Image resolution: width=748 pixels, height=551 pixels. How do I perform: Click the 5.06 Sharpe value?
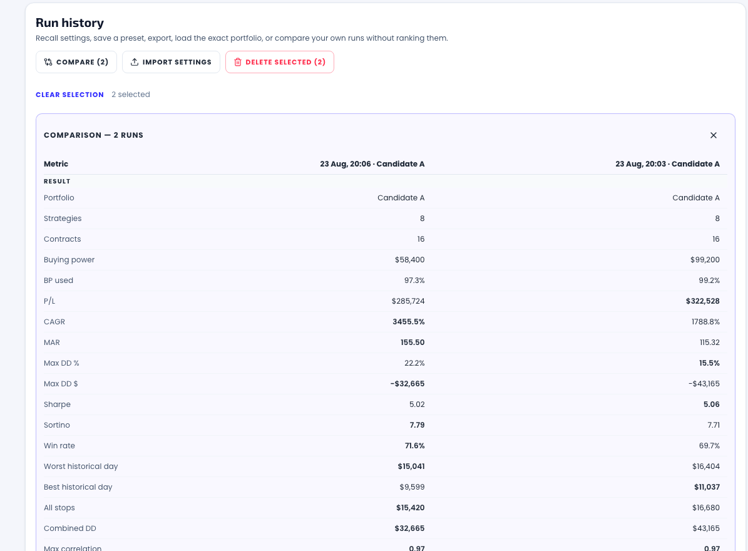(712, 404)
